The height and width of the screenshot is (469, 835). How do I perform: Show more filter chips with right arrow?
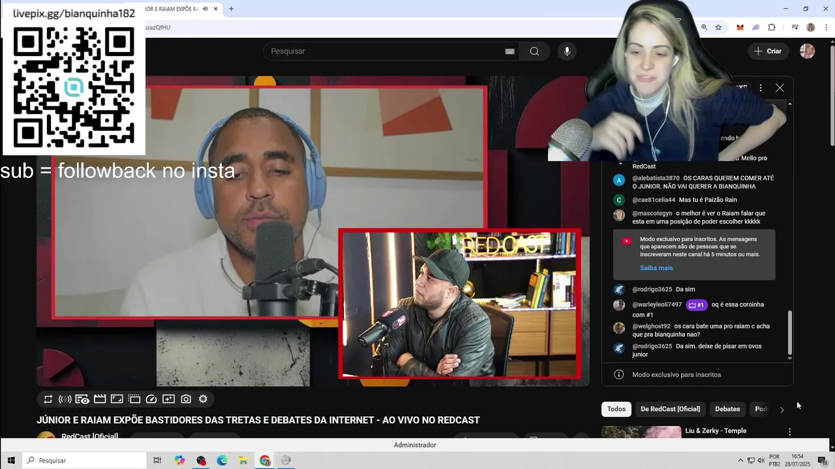pyautogui.click(x=782, y=410)
